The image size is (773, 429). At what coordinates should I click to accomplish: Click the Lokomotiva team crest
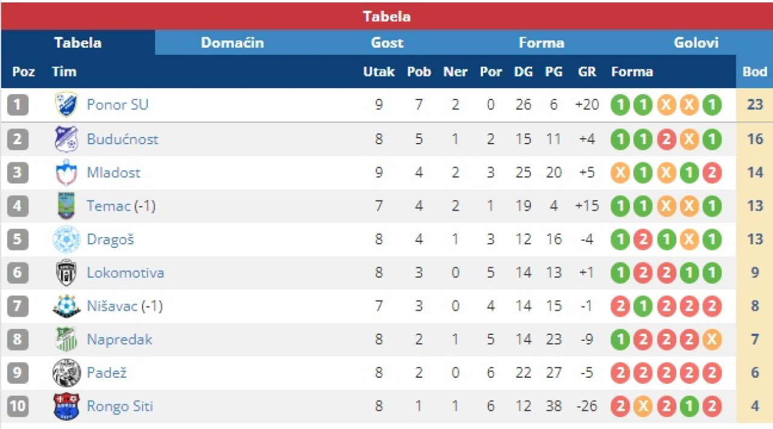click(66, 273)
